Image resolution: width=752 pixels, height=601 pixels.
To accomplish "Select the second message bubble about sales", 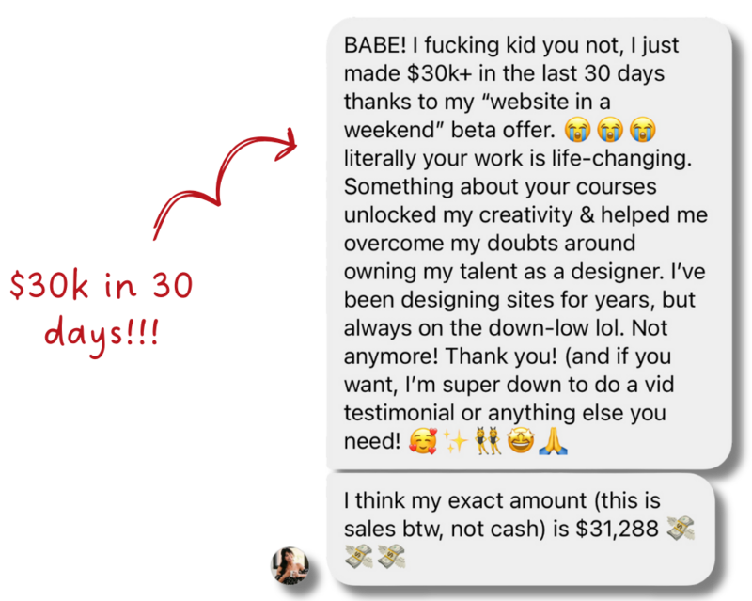I will pyautogui.click(x=521, y=529).
